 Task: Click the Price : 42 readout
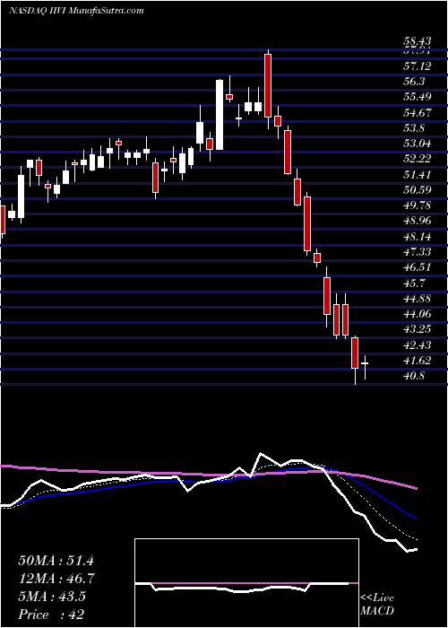[x=51, y=614]
